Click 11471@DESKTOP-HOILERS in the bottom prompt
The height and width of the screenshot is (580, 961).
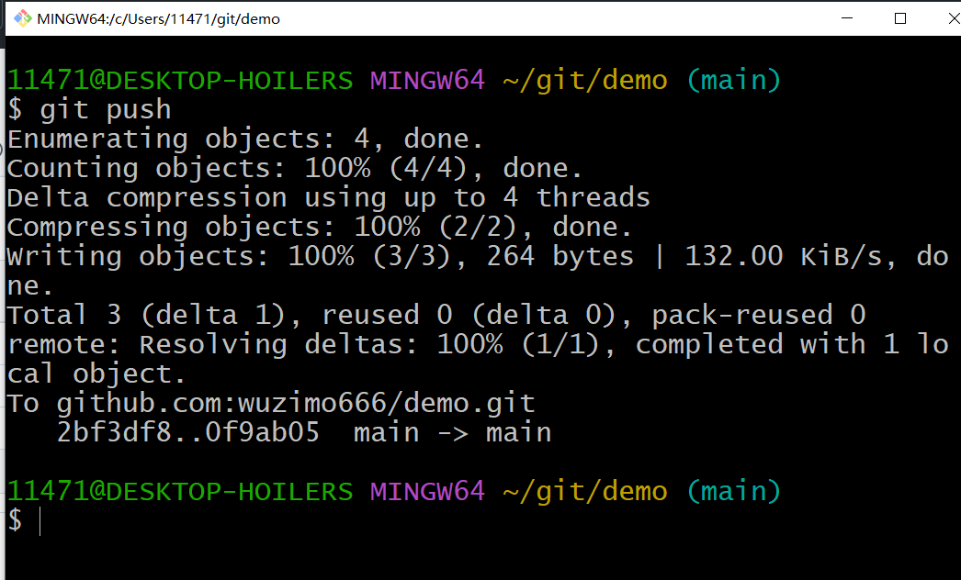(x=180, y=491)
